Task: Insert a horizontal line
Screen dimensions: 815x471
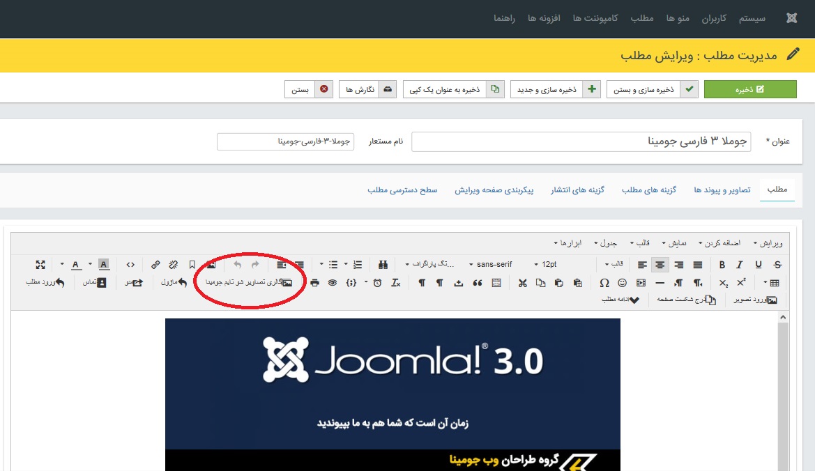Action: click(660, 283)
